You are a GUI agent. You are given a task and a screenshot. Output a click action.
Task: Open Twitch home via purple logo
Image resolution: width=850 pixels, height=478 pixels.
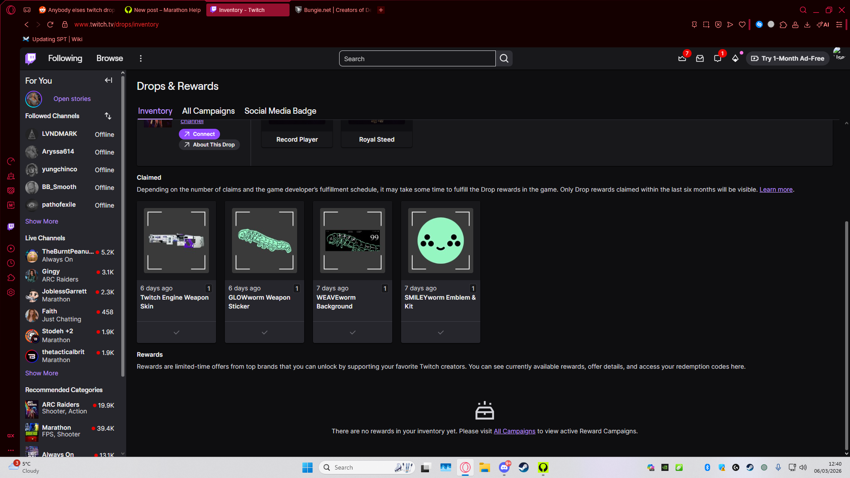coord(31,58)
